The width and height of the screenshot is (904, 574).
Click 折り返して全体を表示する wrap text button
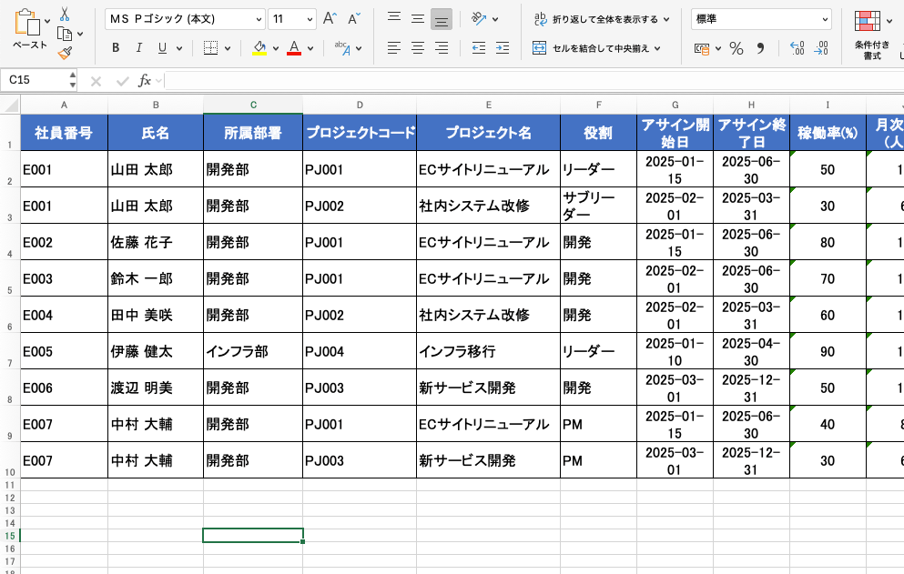(602, 19)
